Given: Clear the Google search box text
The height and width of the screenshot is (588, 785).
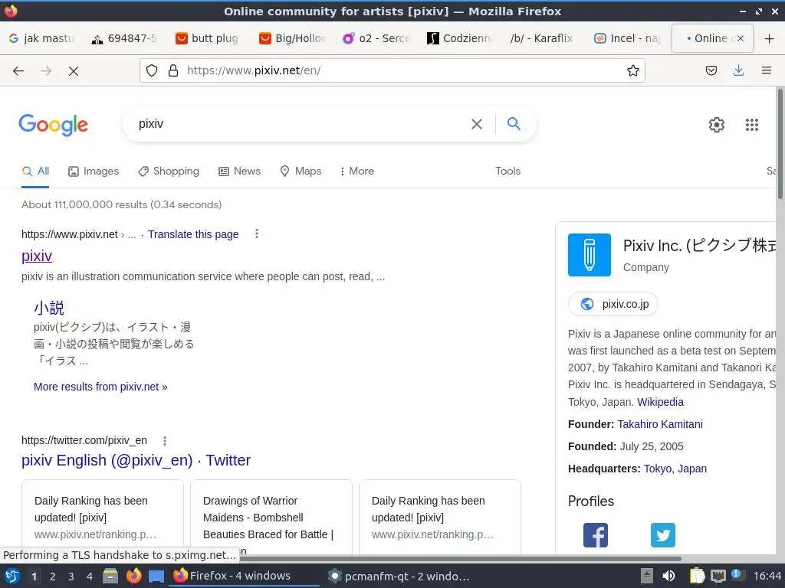Looking at the screenshot, I should click(x=477, y=123).
